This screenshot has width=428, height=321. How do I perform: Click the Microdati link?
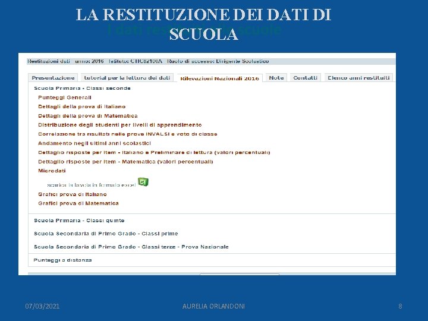click(x=52, y=171)
